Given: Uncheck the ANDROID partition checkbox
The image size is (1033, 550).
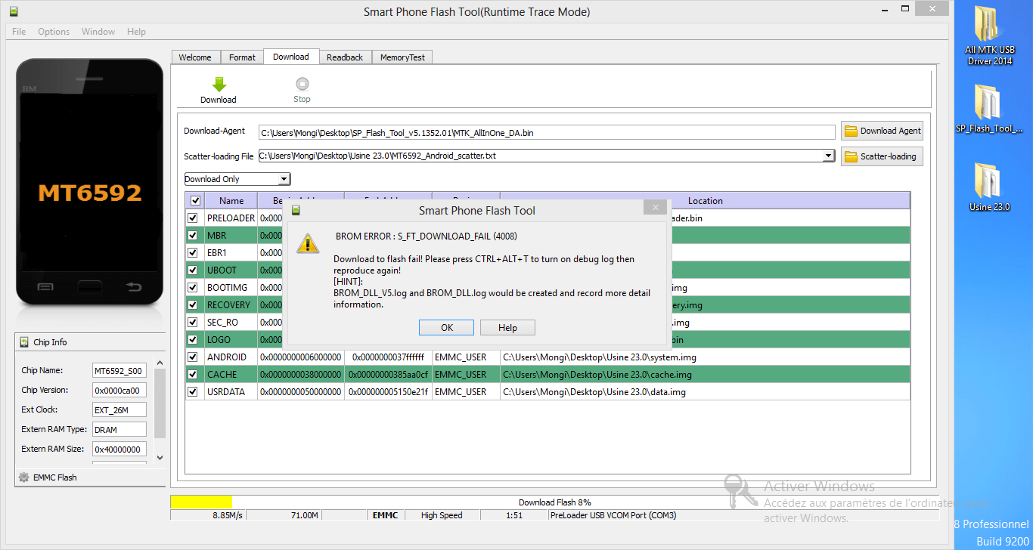Looking at the screenshot, I should click(193, 357).
